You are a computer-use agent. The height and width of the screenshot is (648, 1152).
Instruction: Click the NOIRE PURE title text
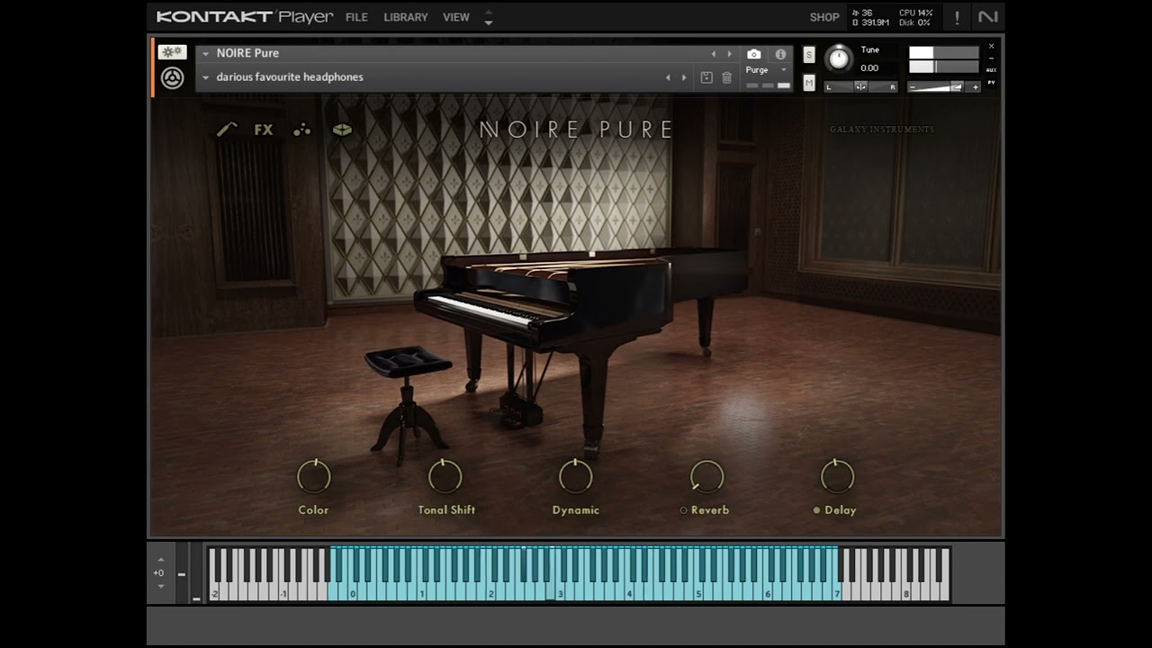coord(577,130)
